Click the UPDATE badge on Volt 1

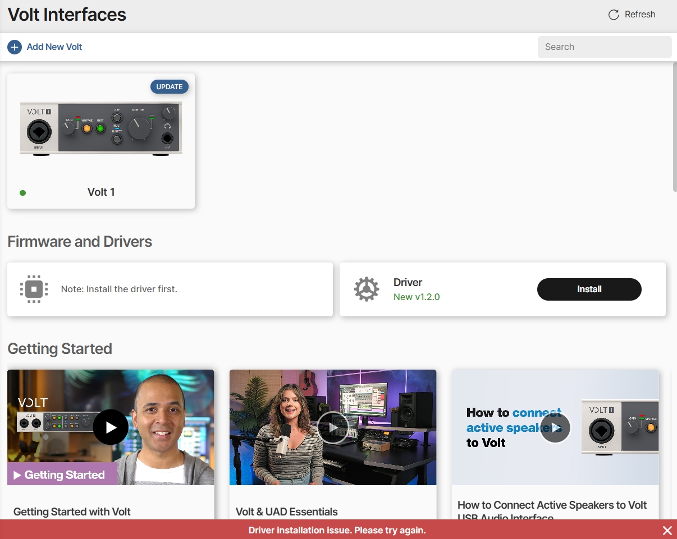pyautogui.click(x=169, y=87)
